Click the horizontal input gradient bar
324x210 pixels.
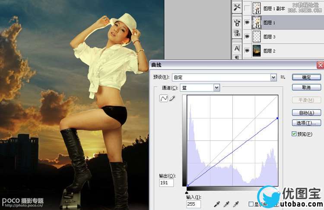coord(232,188)
